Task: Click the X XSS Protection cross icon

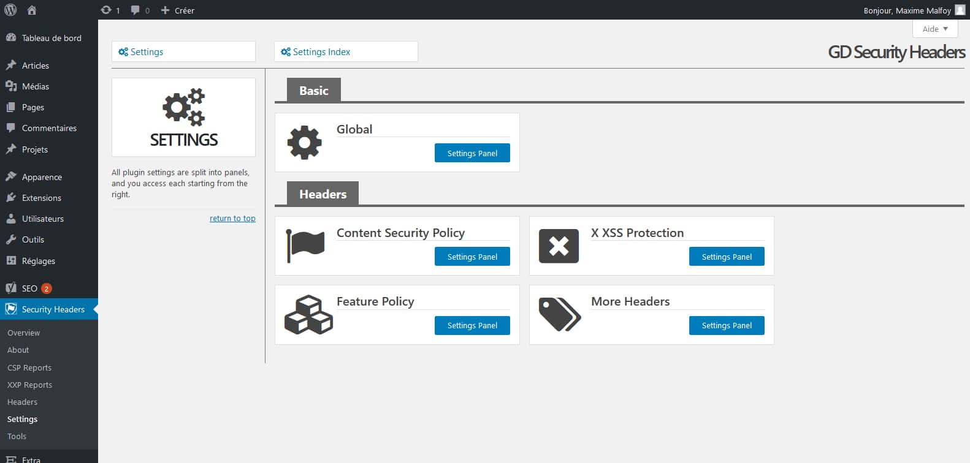Action: [x=559, y=246]
